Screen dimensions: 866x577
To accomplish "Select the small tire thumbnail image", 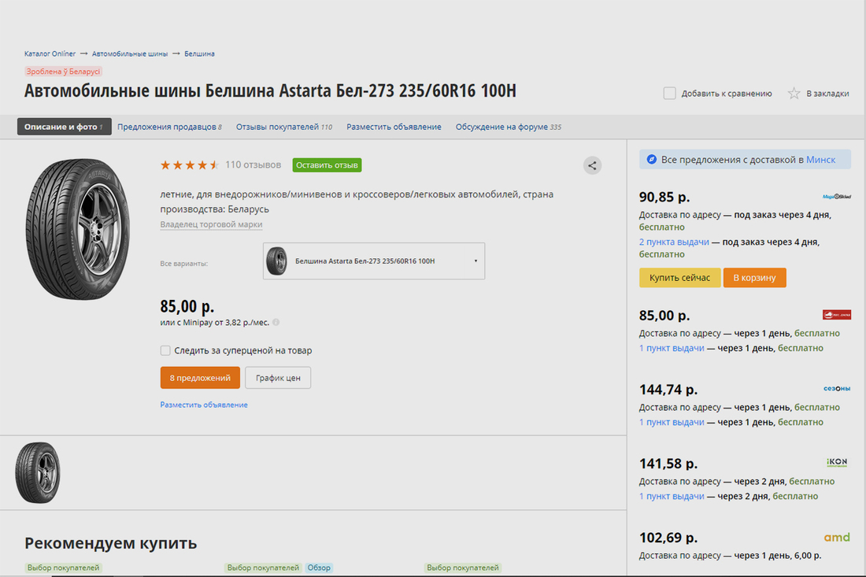I will point(38,473).
